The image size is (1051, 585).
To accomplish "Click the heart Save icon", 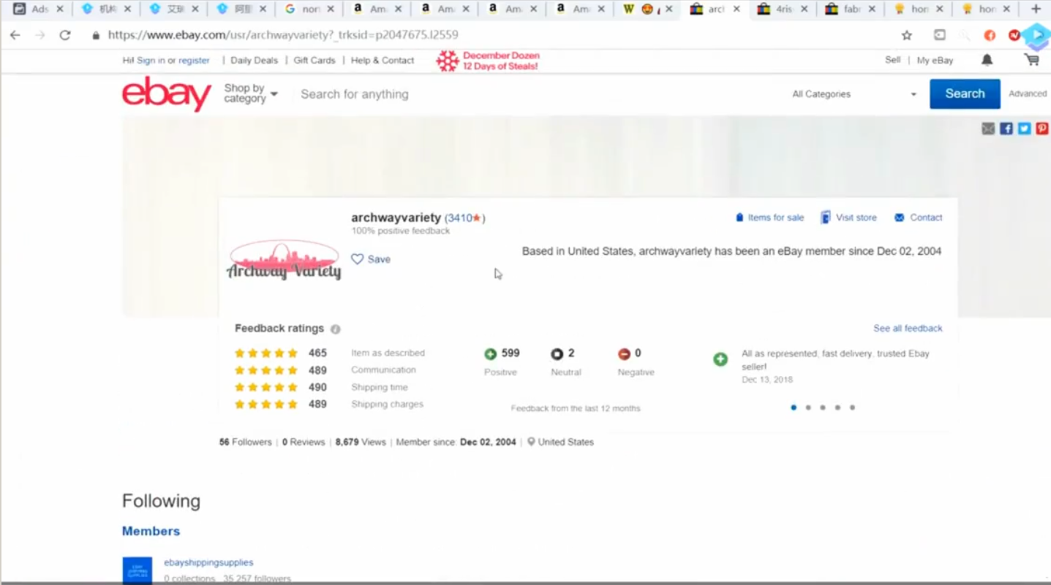I will click(x=357, y=259).
